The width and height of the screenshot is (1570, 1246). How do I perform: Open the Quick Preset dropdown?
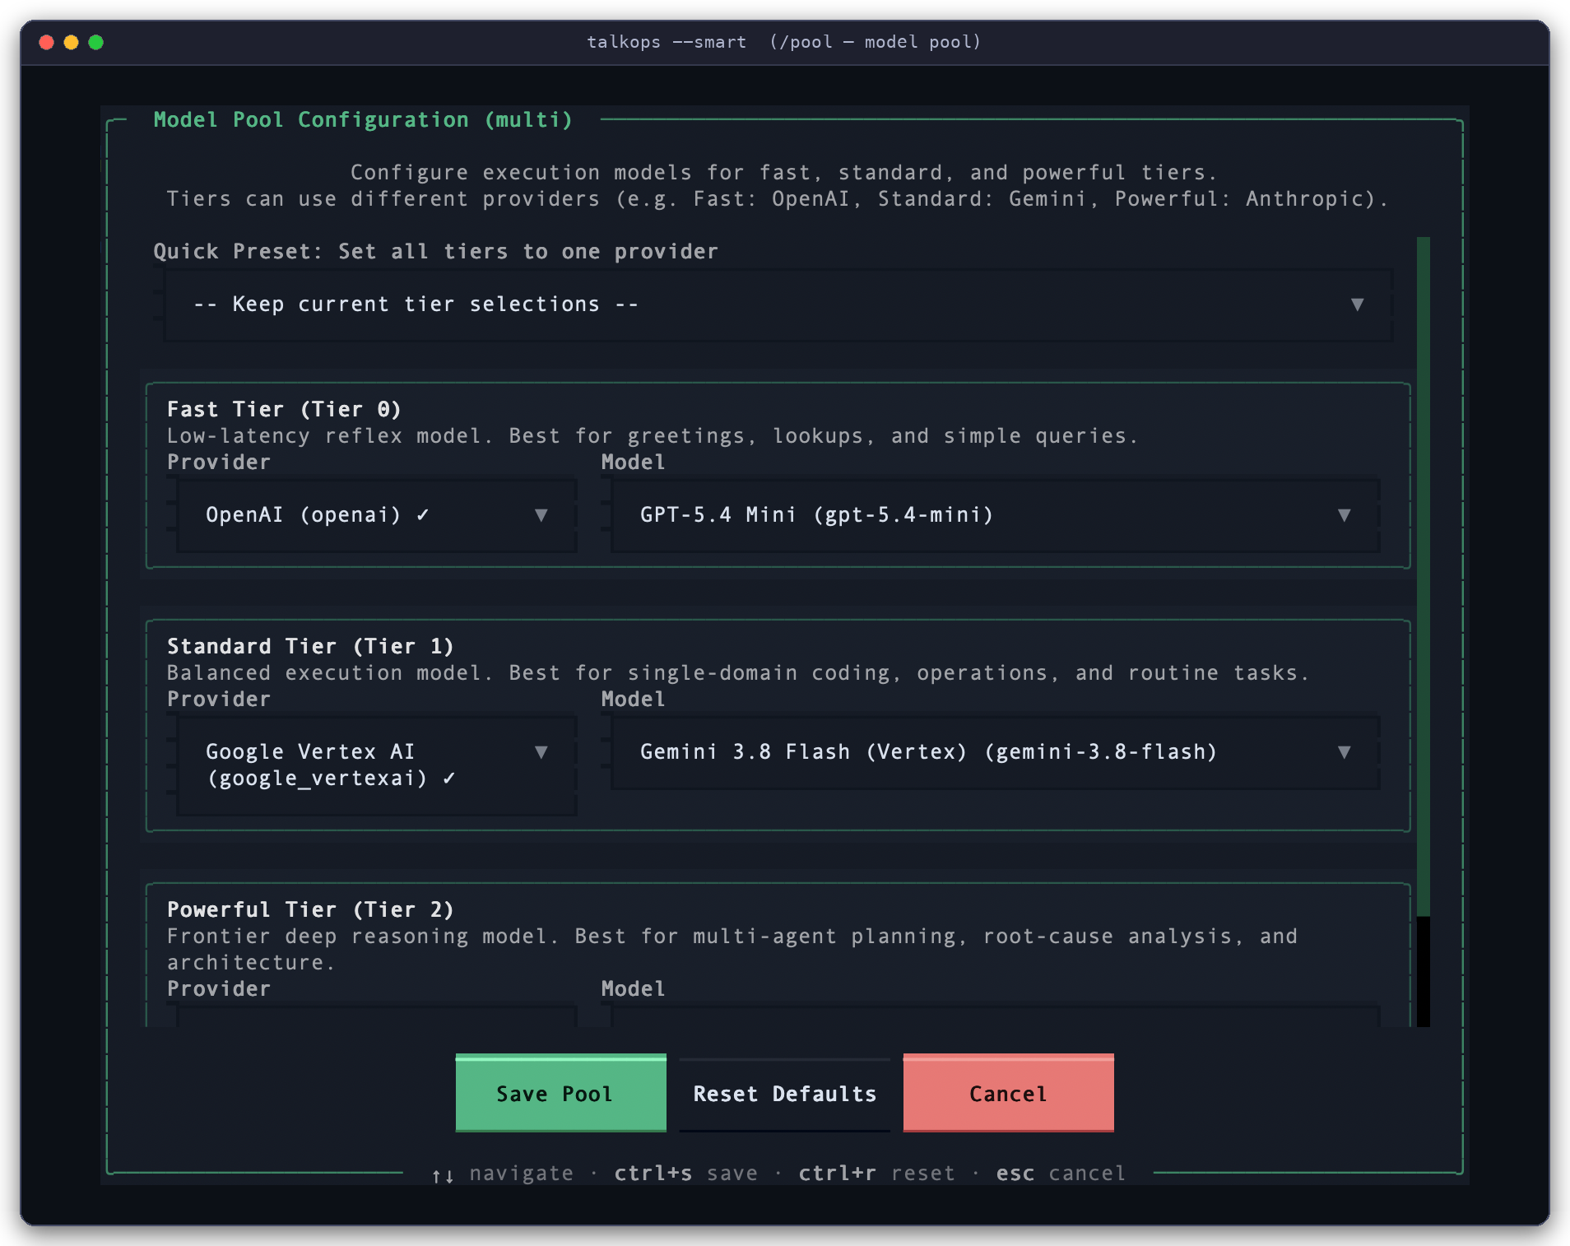click(778, 305)
